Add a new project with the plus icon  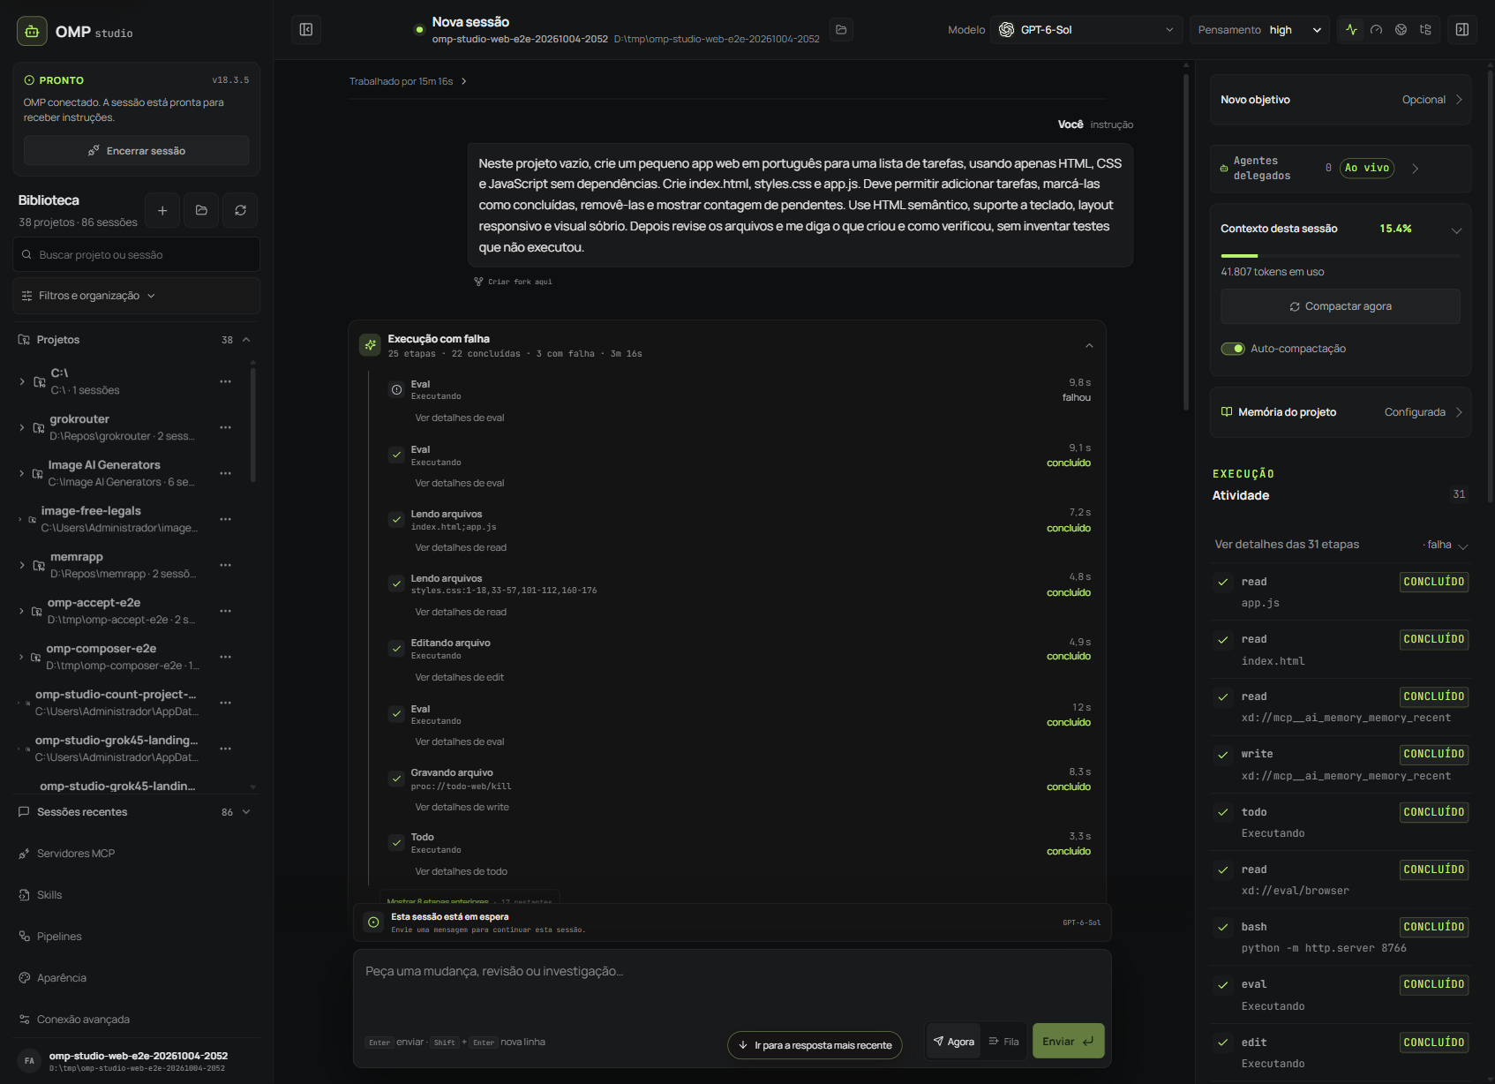[x=162, y=210]
